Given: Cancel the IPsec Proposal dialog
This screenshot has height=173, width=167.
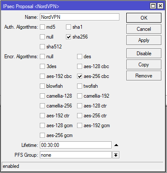Looking at the screenshot, I should (x=144, y=29).
